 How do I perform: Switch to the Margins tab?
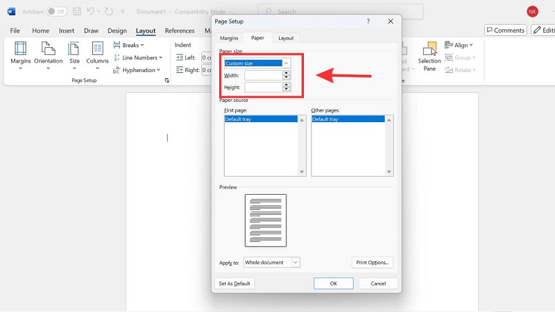[229, 38]
